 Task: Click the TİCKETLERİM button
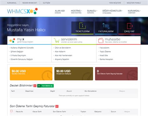point(82,28)
